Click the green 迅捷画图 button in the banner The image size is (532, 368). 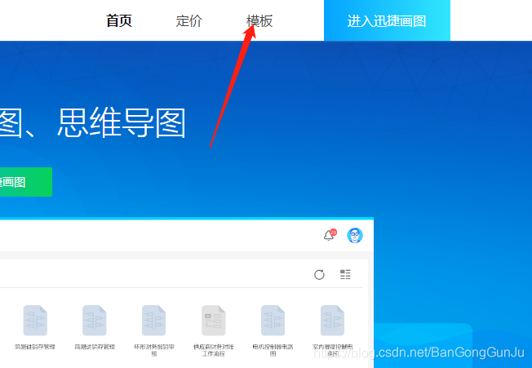[x=26, y=182]
